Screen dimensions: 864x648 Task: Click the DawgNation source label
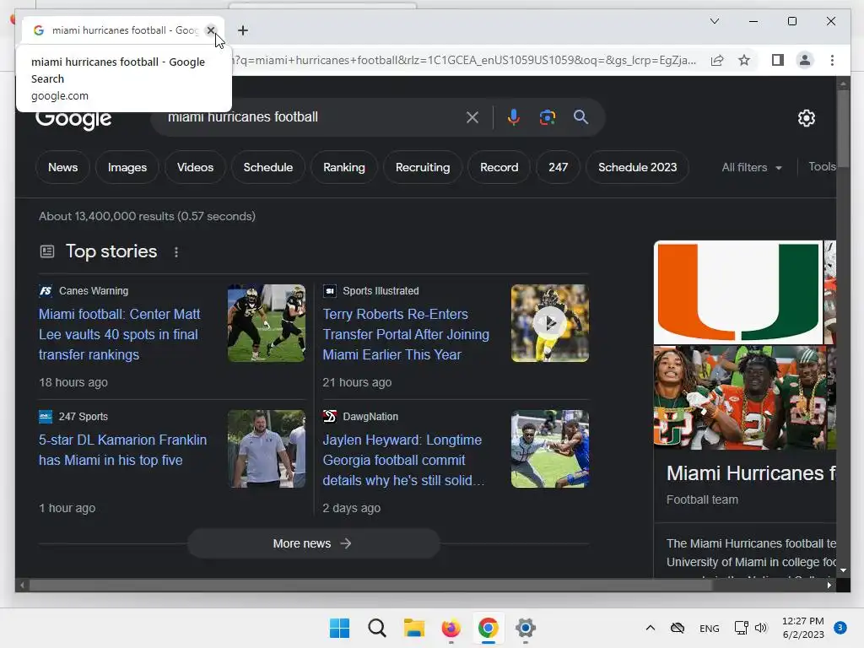(x=370, y=417)
